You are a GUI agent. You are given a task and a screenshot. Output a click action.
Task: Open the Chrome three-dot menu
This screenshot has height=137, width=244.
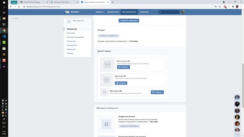click(241, 7)
